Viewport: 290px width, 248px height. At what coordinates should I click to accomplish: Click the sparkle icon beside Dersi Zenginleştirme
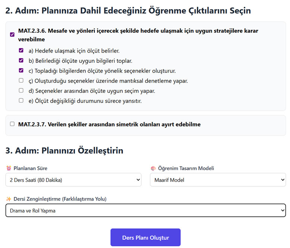pos(9,199)
